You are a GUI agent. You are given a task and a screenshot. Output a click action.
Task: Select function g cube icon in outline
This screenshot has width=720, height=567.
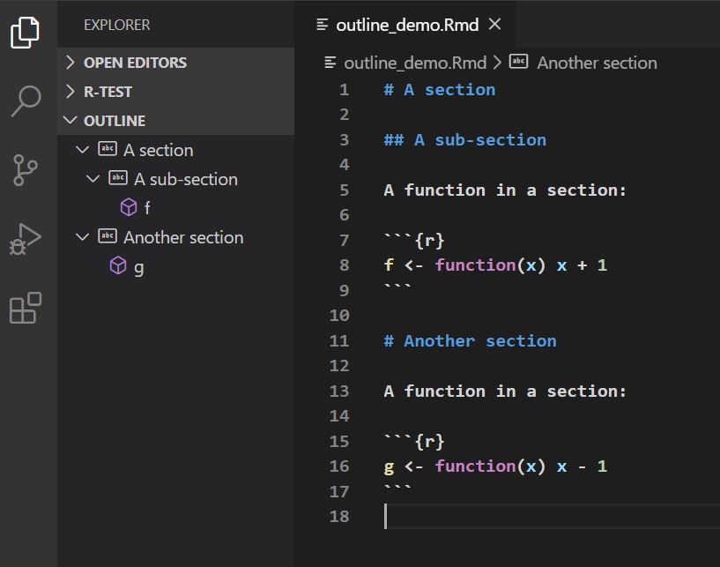click(118, 265)
